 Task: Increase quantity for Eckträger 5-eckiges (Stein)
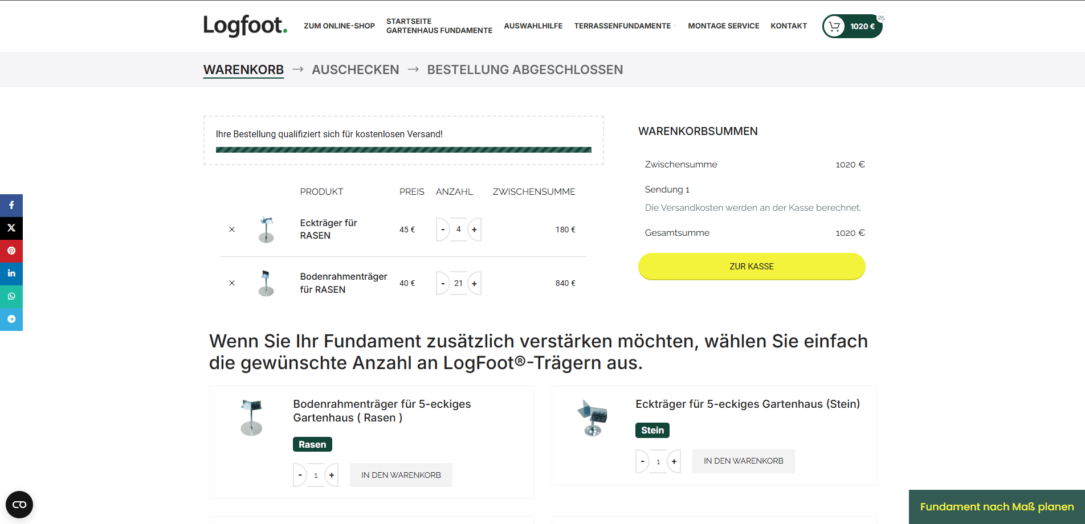coord(674,461)
